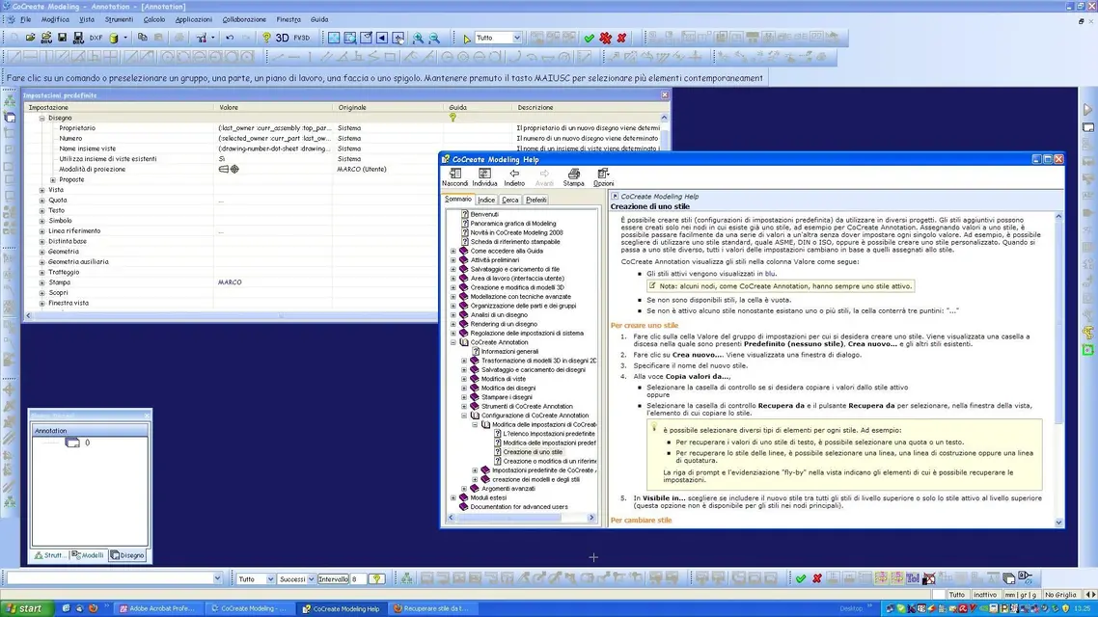Click the yellow selection arrow icon
Viewport: 1098px width, 617px height.
click(467, 39)
